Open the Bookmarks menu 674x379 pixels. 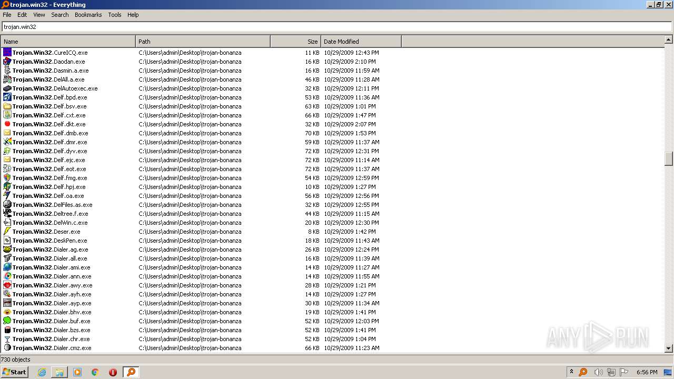click(88, 15)
